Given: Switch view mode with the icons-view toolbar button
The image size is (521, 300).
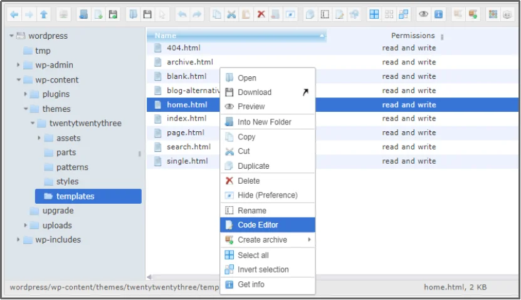Looking at the screenshot, I should click(x=493, y=14).
